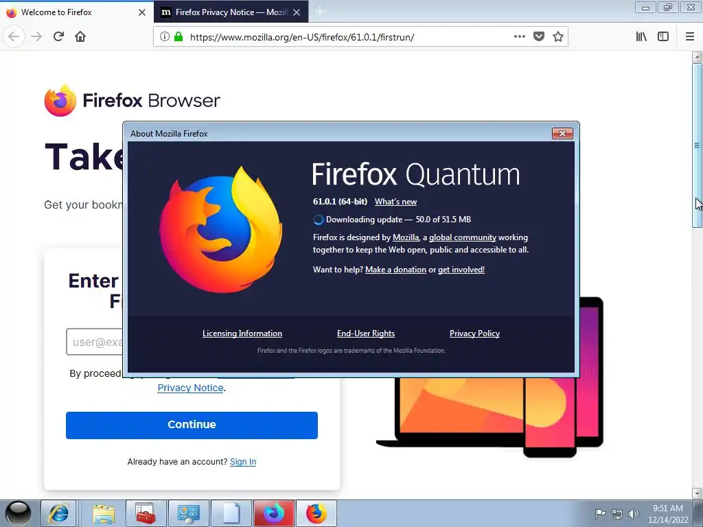Open the Firefox hamburger menu
The height and width of the screenshot is (527, 703).
click(690, 37)
